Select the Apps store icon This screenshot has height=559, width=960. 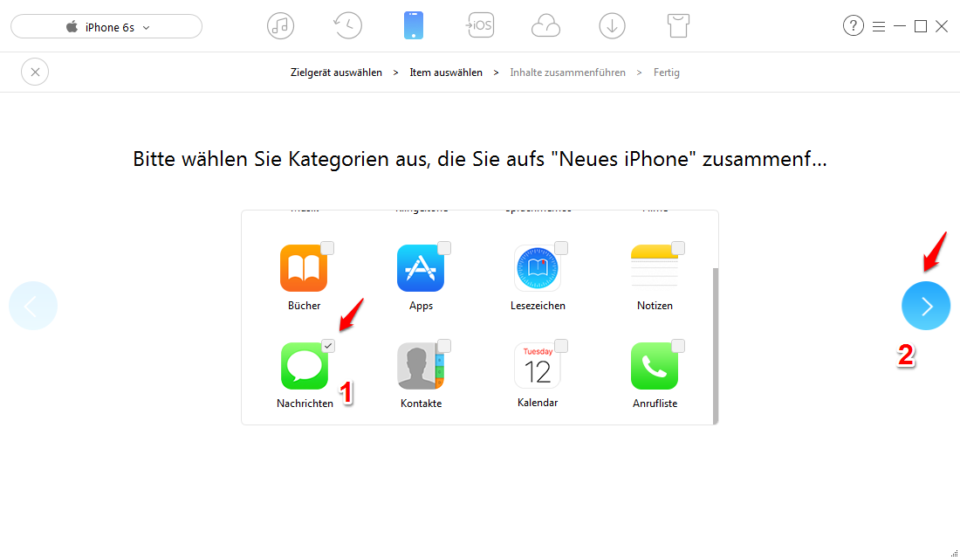tap(421, 268)
